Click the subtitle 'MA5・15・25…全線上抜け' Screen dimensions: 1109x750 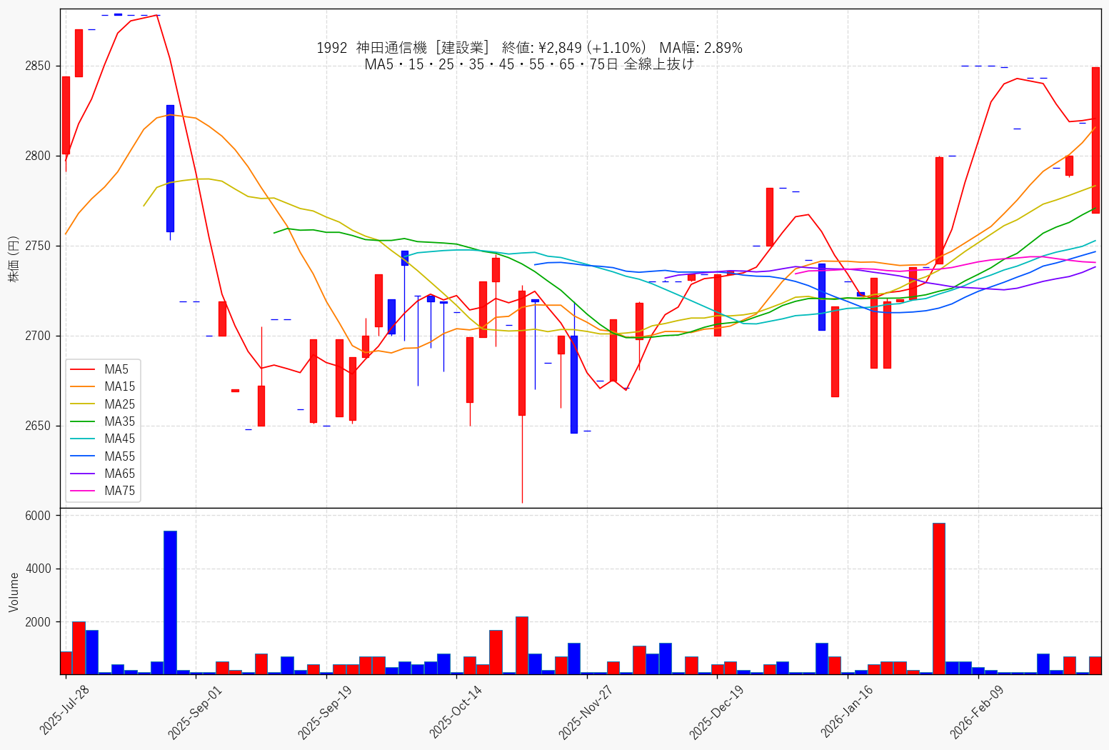(529, 64)
